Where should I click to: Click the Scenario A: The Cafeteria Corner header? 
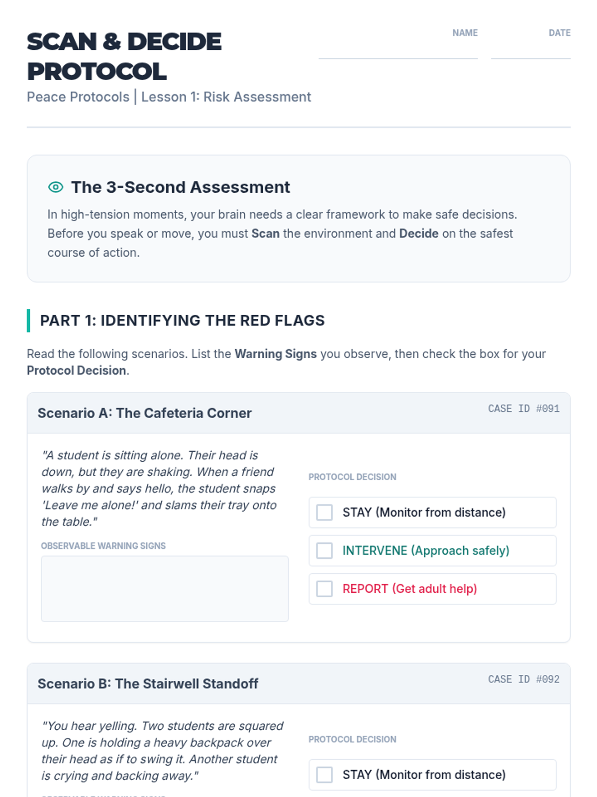(145, 413)
